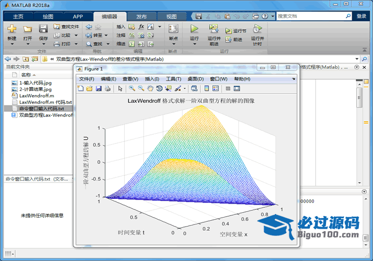Click Run and Advance (运行并前进) icon
Viewport: 373px width, 261px height.
point(214,29)
